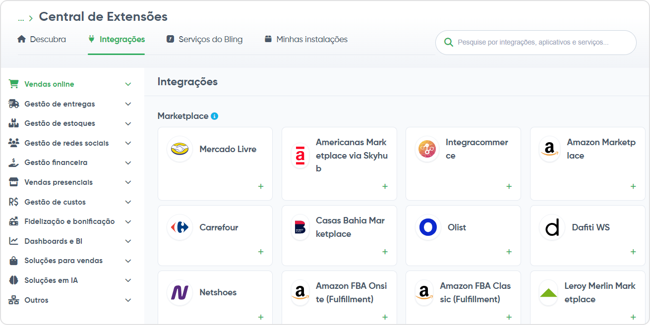Expand the Soluções para vendas chevron
The height and width of the screenshot is (325, 650).
[128, 261]
